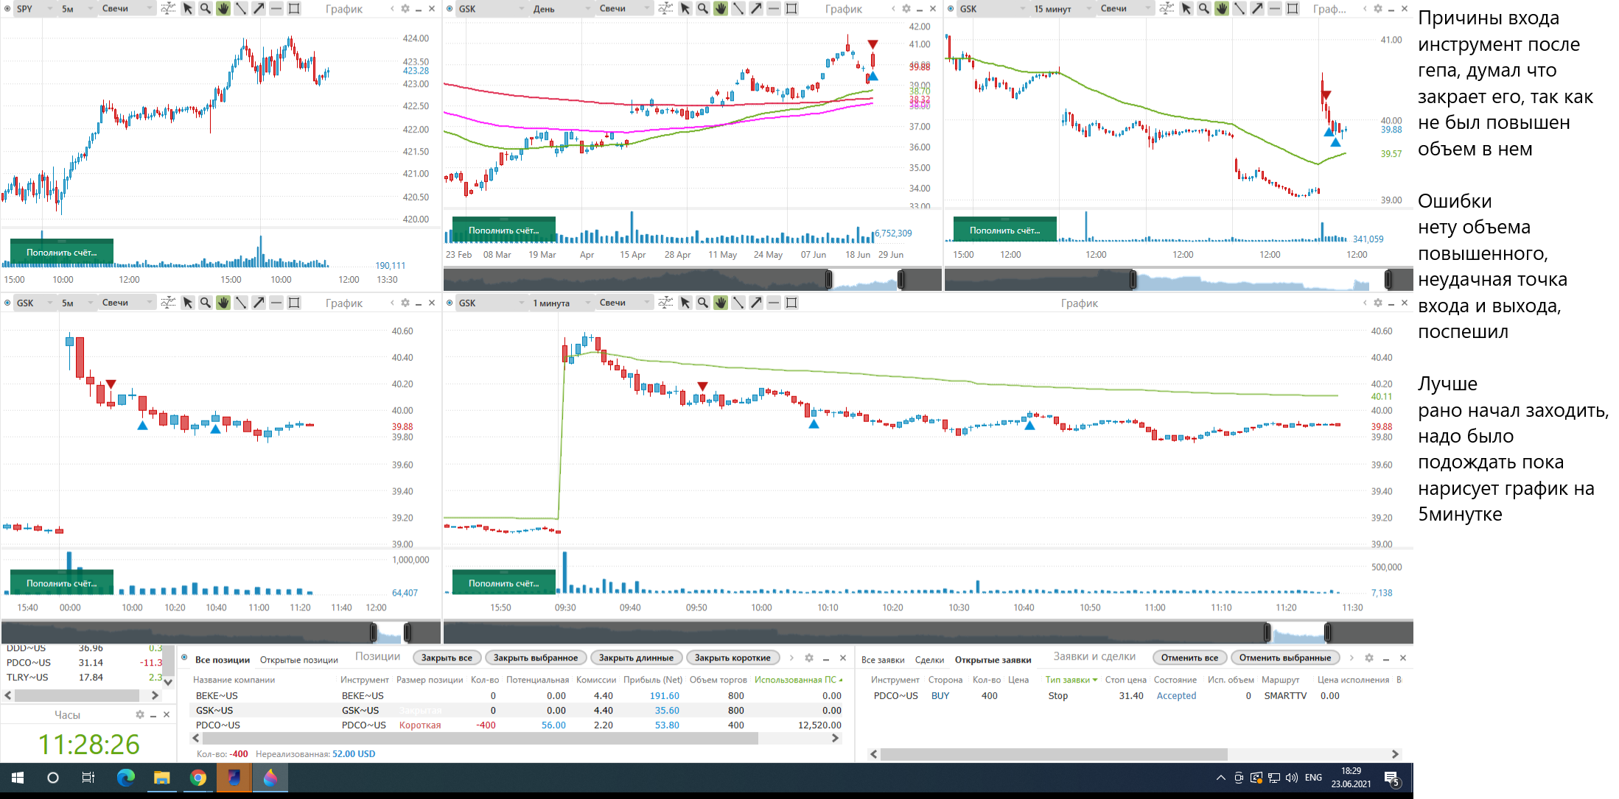Select arrow tool in GSK 15 минут chart

1257,9
